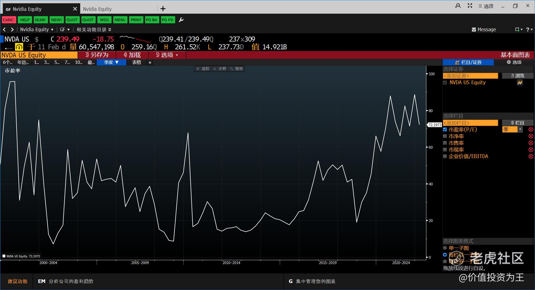Image resolution: width=535 pixels, height=290 pixels.
Task: Click EM 分析公司的盈利趋势 suggestion
Action: tap(66, 281)
